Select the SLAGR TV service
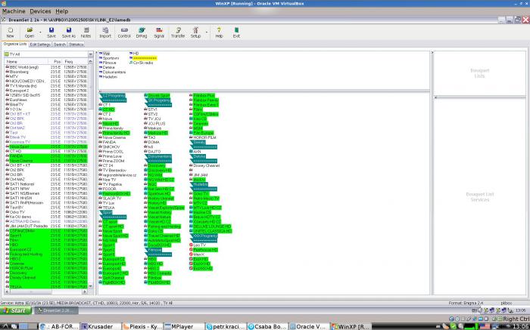Image resolution: width=530 pixels, height=330 pixels. (x=110, y=199)
